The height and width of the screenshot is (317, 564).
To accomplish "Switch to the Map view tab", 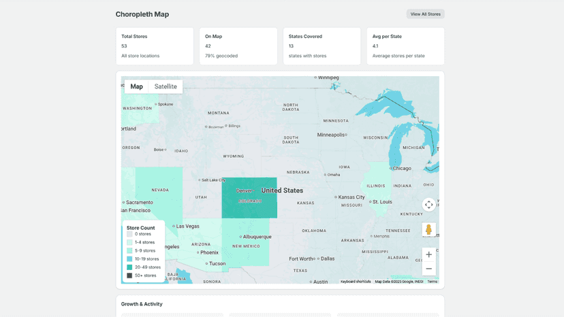I will pyautogui.click(x=136, y=86).
